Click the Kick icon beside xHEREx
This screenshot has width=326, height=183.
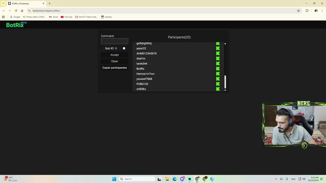(218, 89)
